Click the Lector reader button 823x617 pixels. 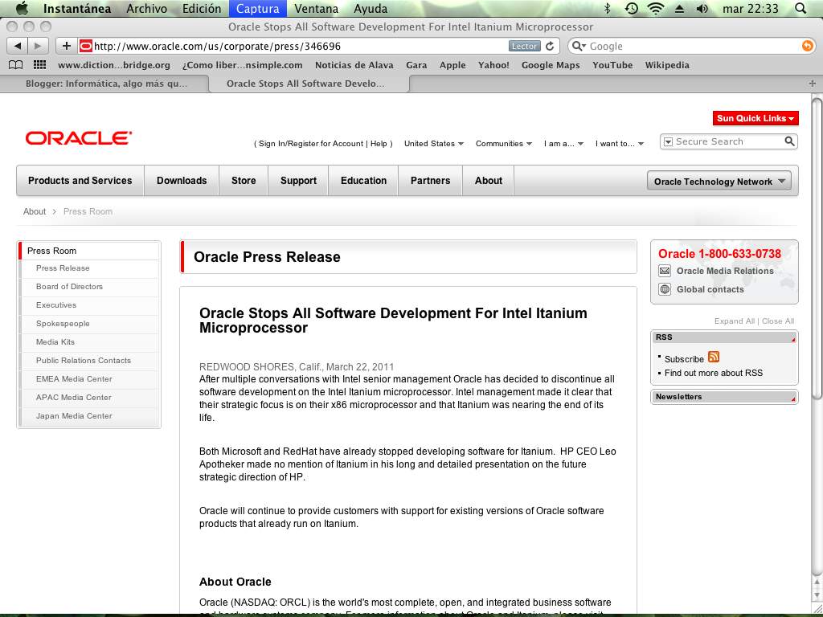tap(524, 46)
